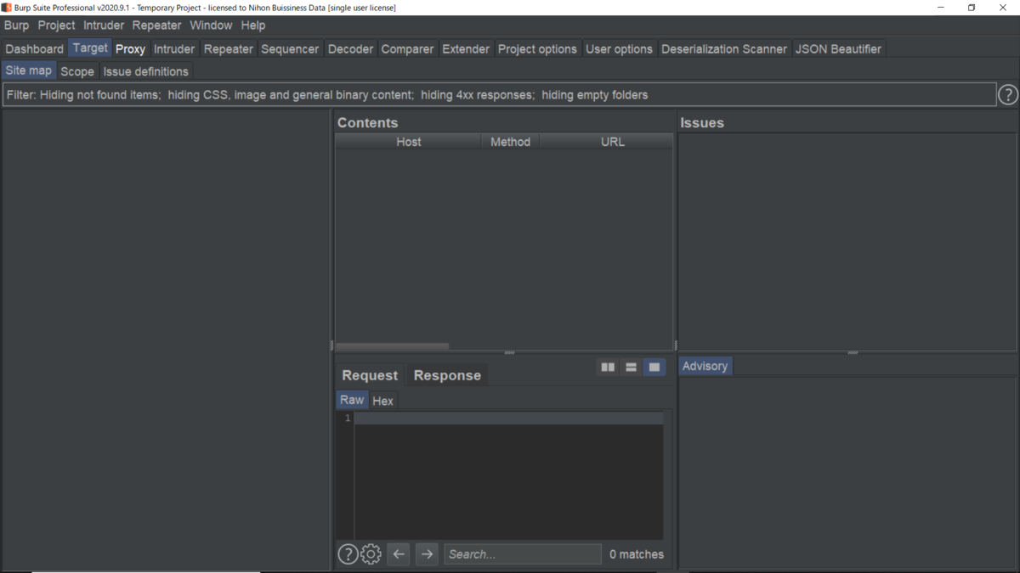Open the Project options tab
1020x573 pixels.
coord(537,49)
